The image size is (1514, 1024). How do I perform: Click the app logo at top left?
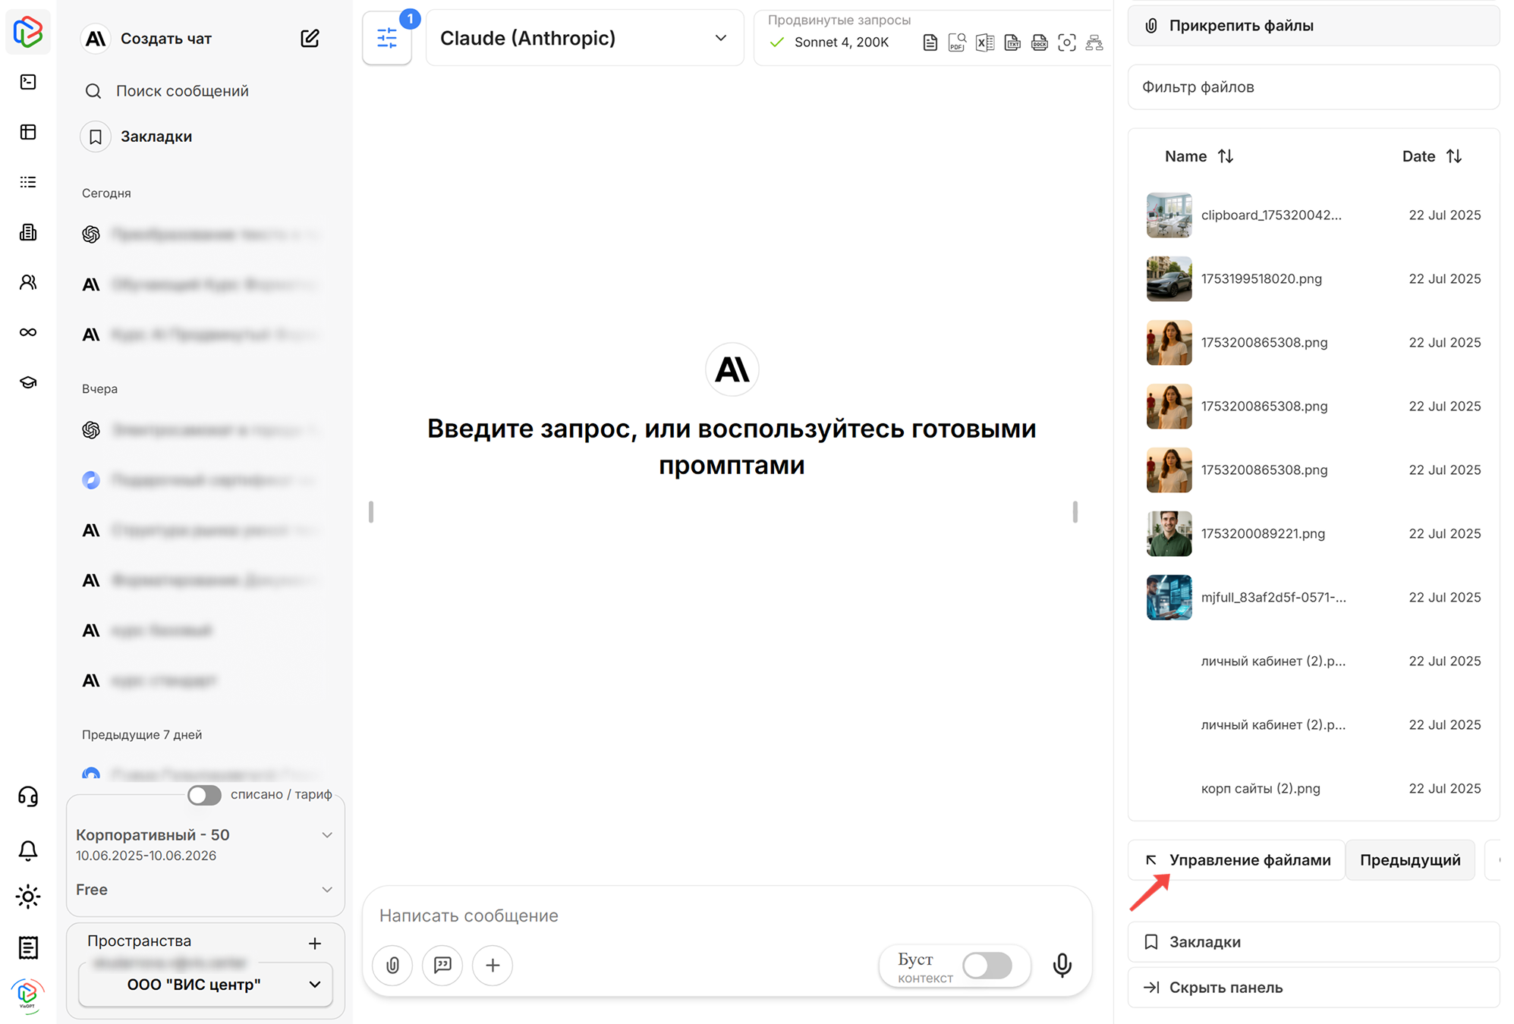pyautogui.click(x=28, y=32)
